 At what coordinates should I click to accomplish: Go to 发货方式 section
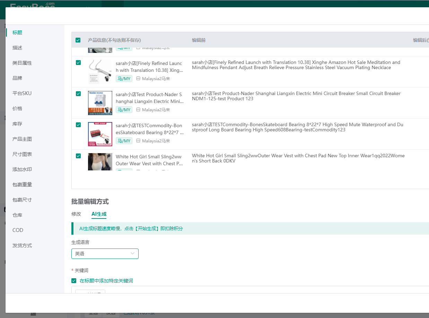pos(22,245)
